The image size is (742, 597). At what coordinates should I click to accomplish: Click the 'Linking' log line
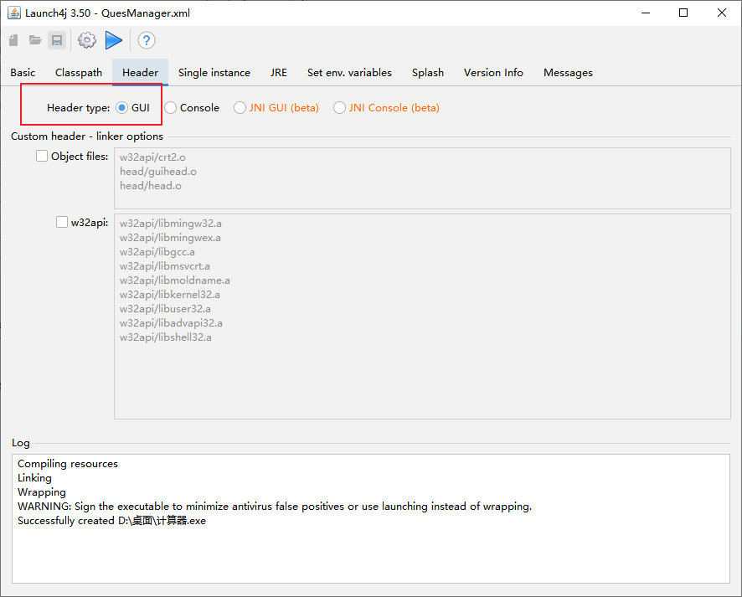34,478
